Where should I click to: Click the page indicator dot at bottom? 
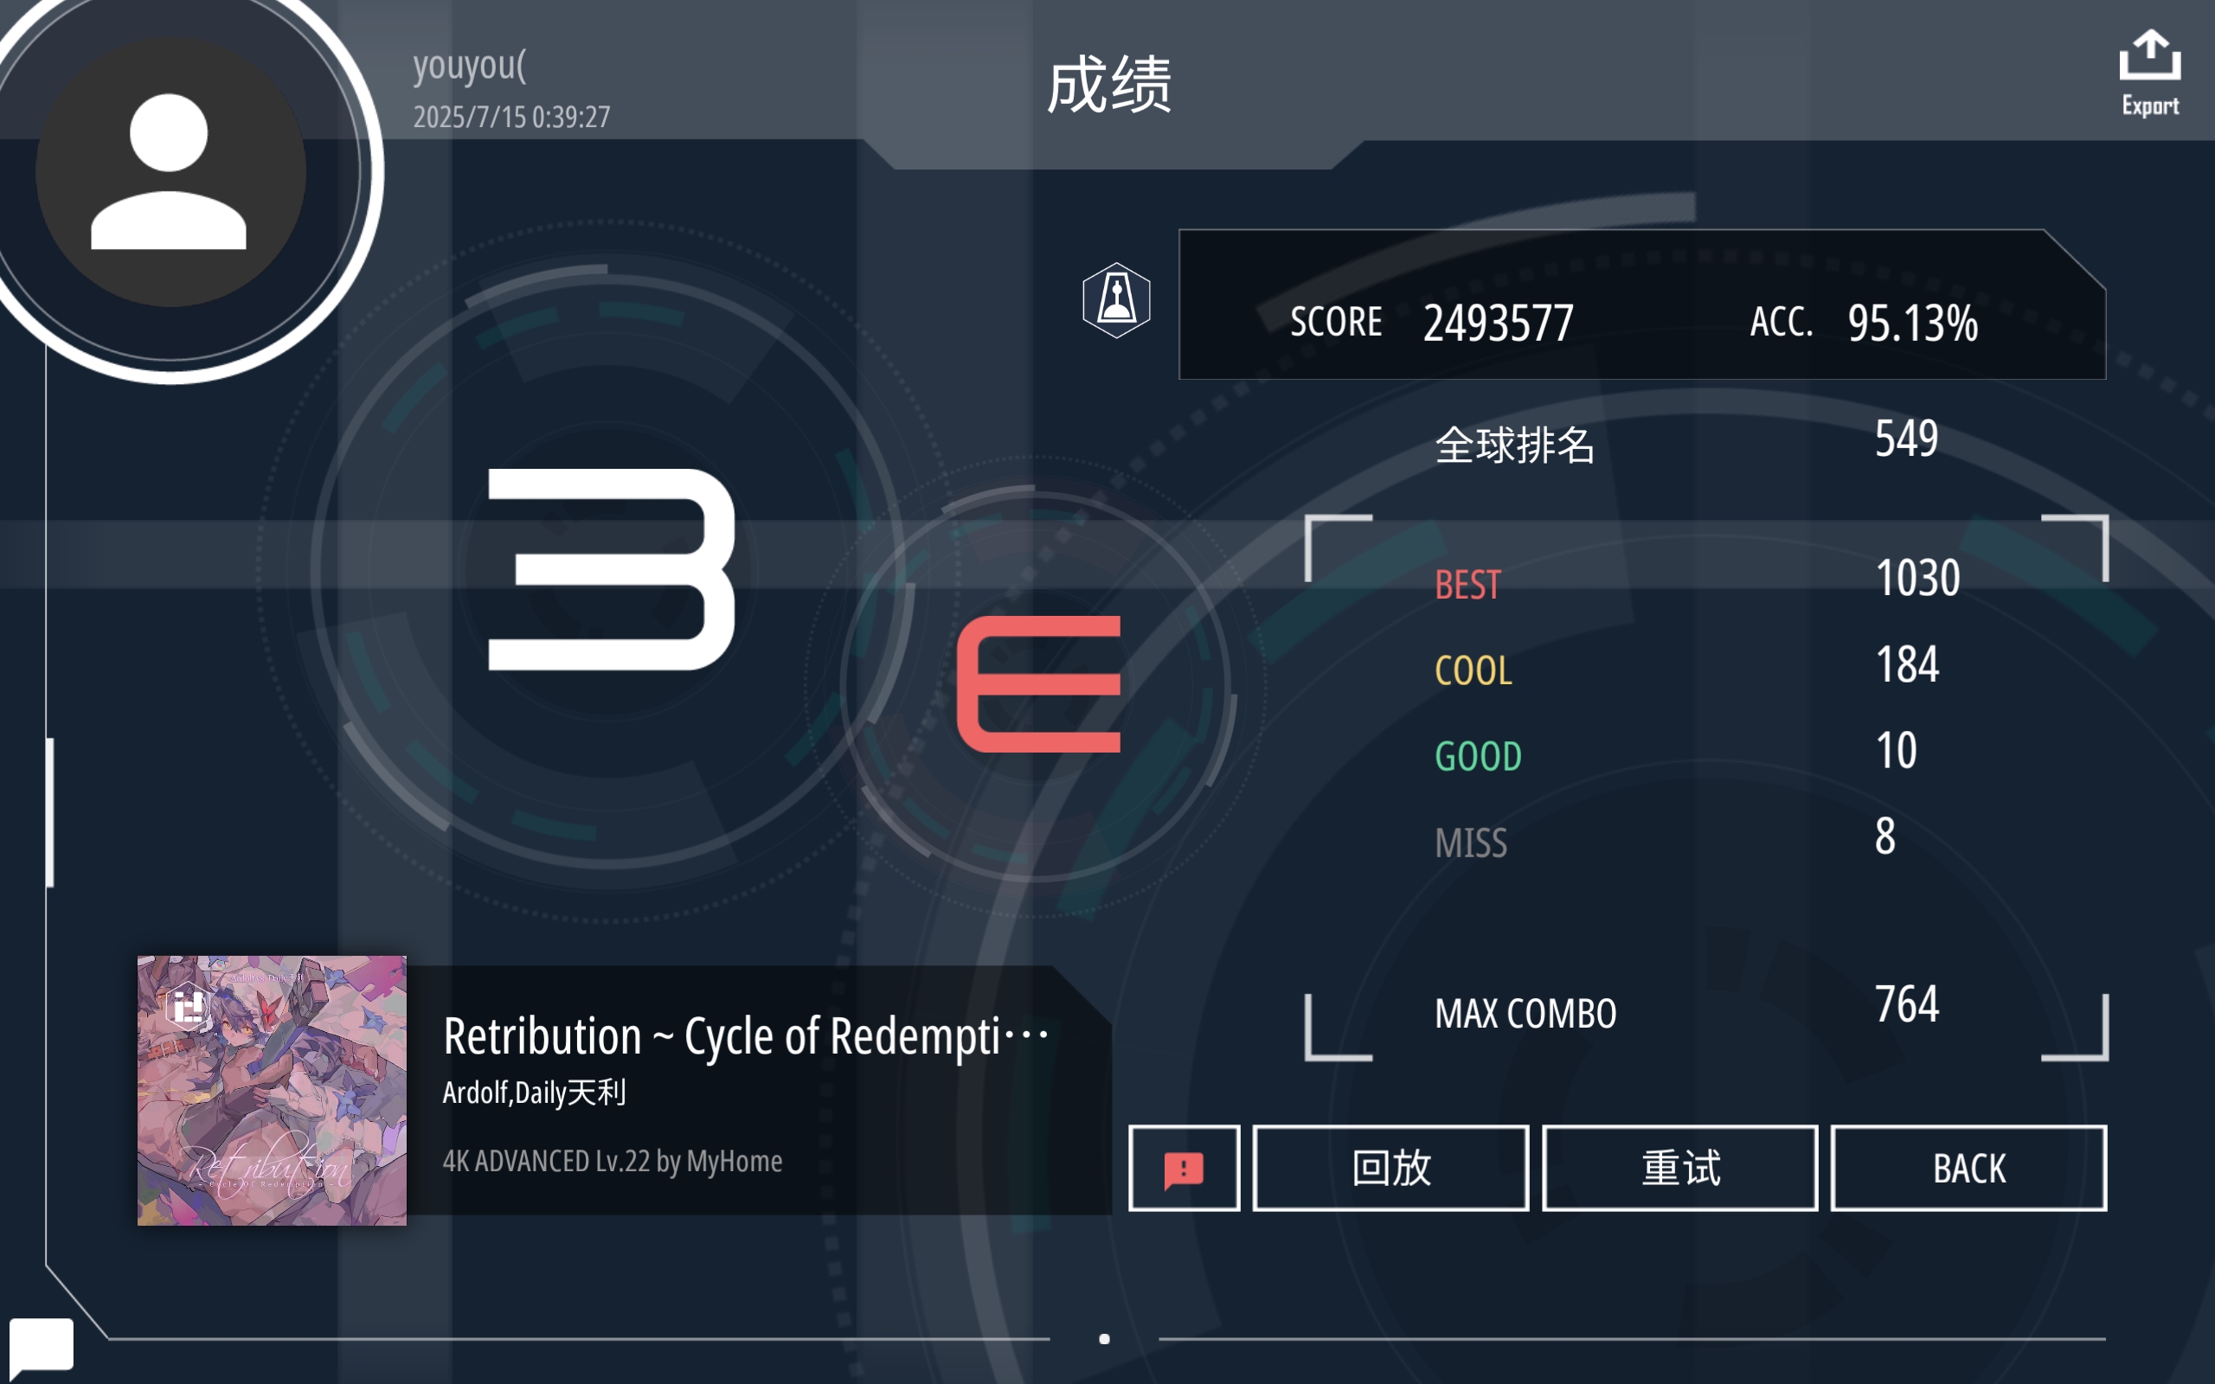1105,1338
